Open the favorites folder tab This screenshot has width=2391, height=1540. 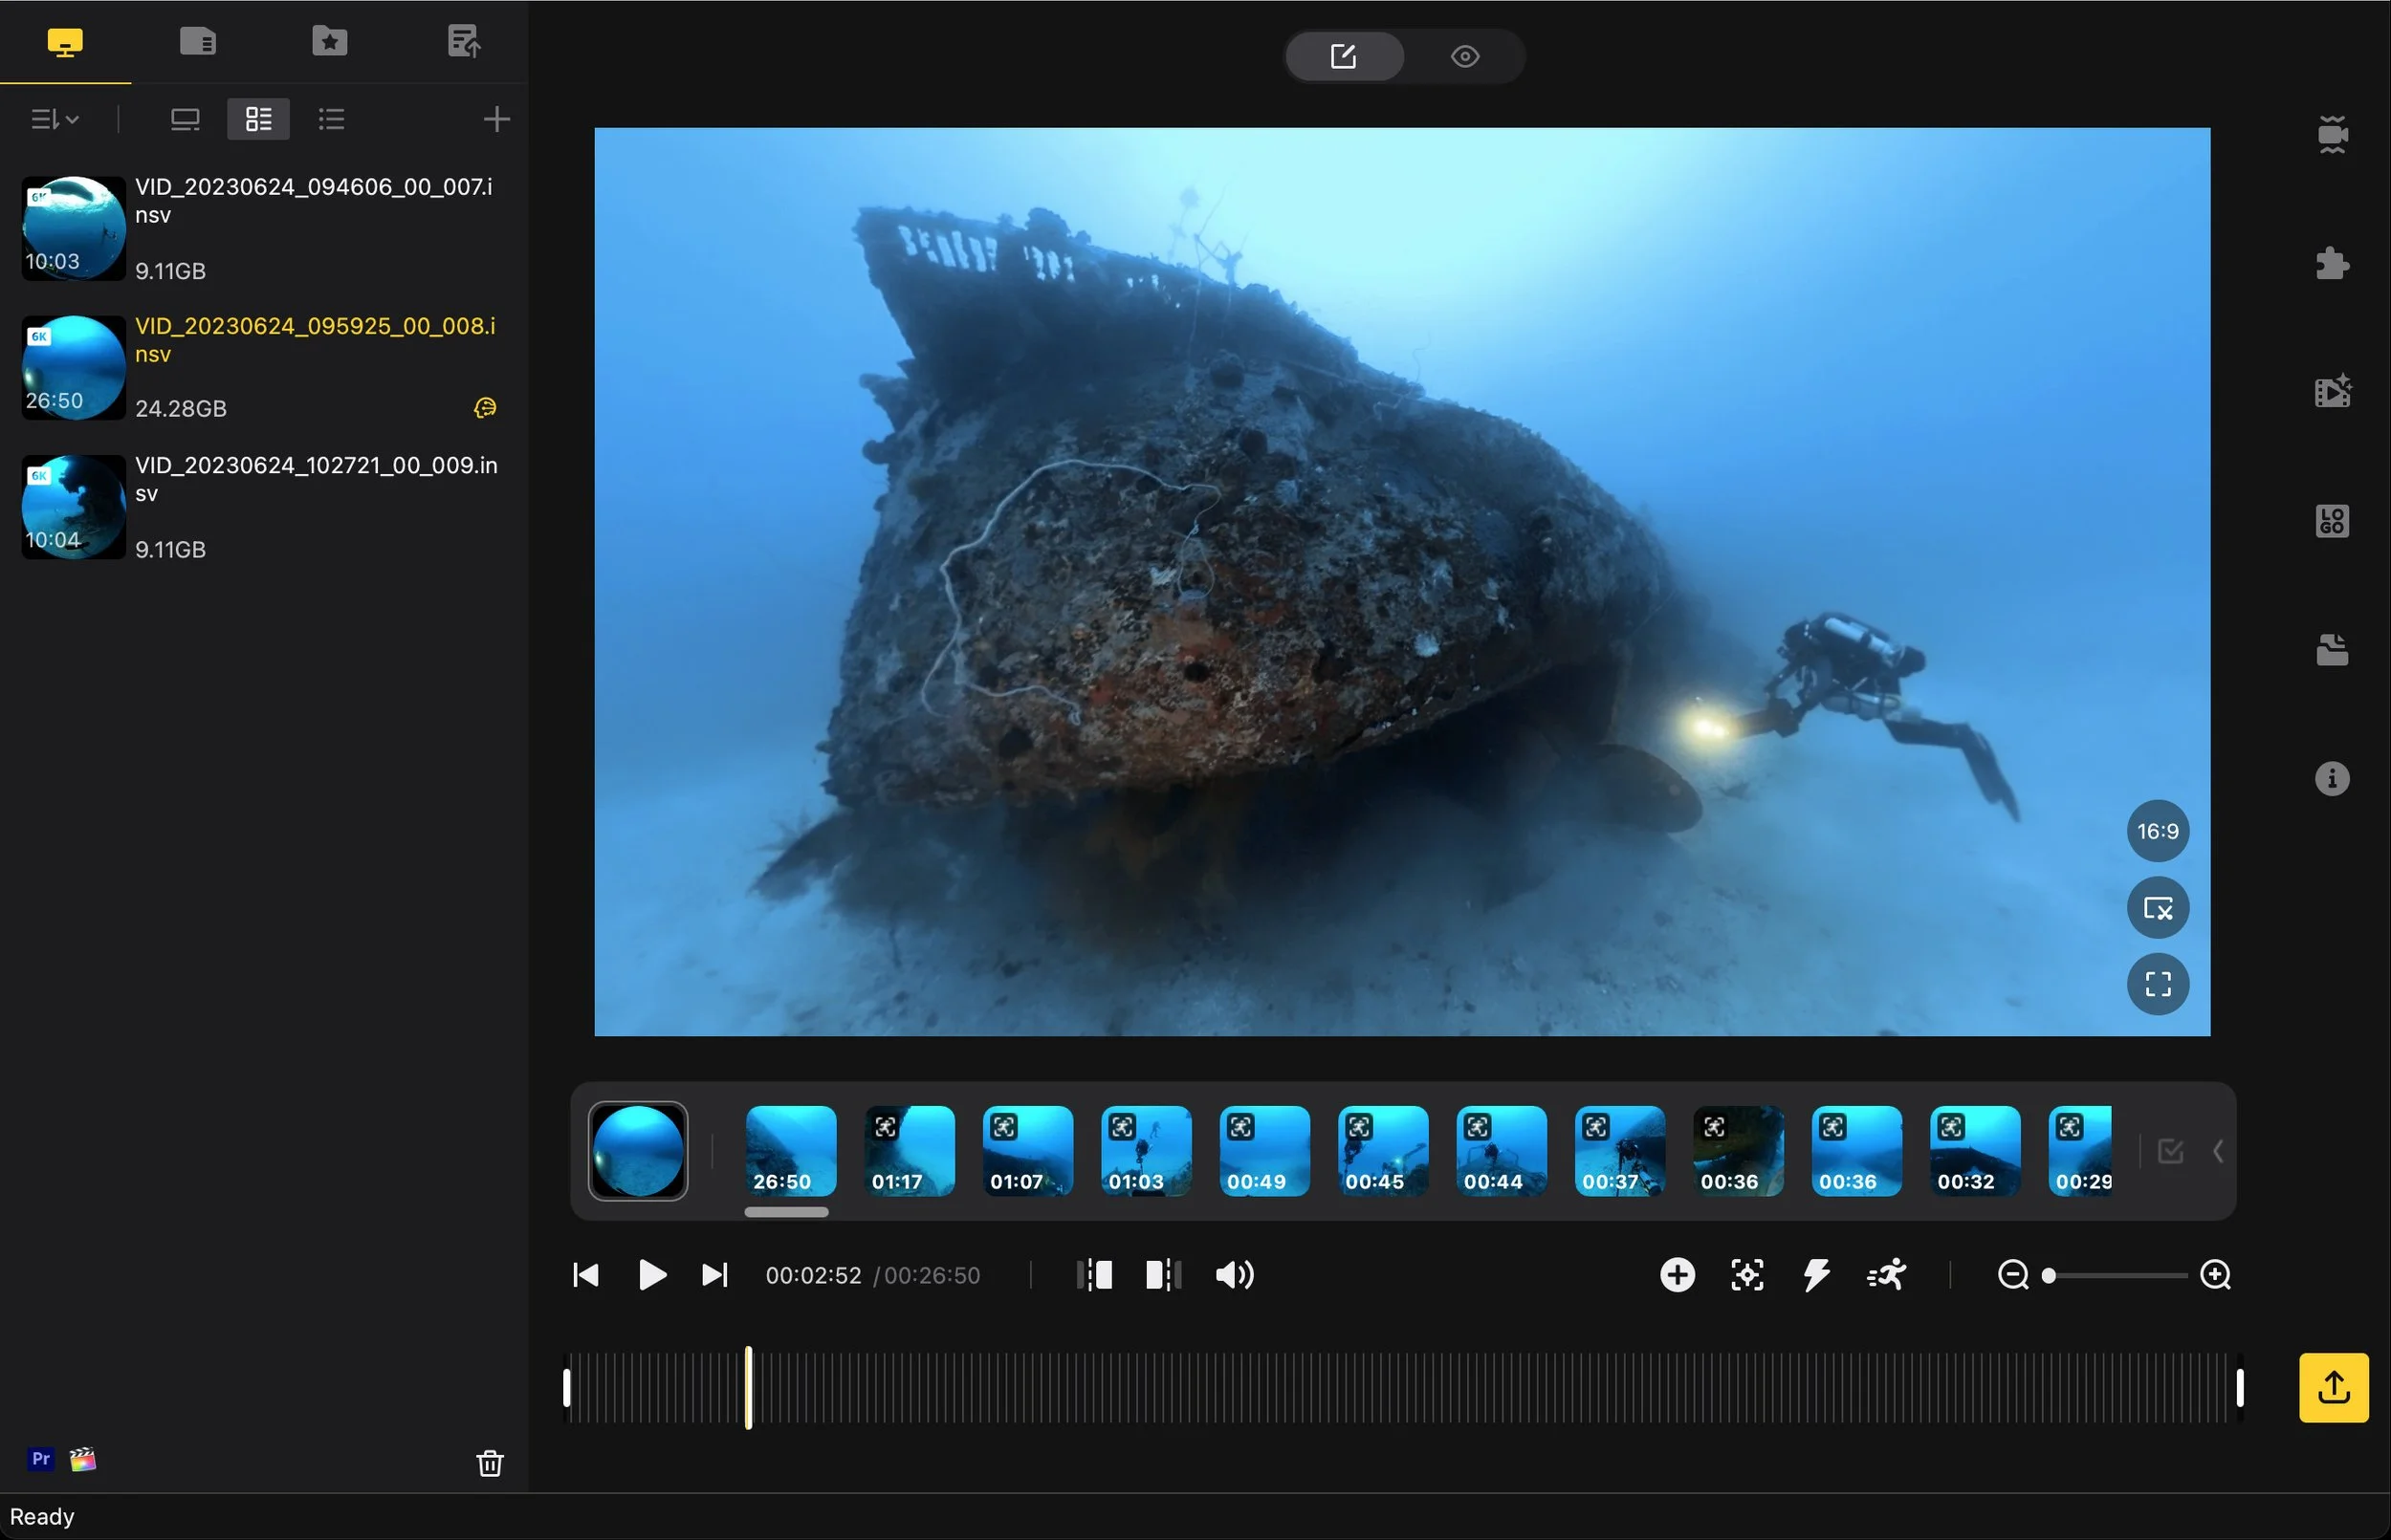coord(329,41)
